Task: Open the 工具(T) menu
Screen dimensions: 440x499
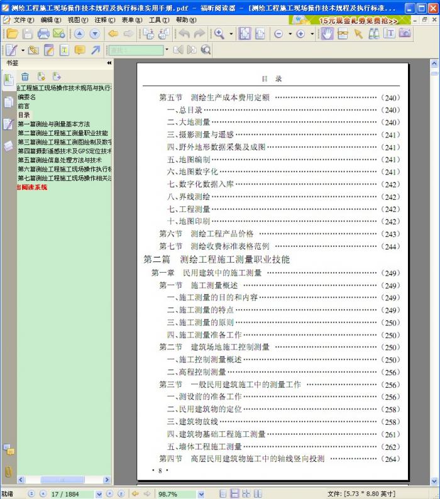Action: [x=158, y=20]
